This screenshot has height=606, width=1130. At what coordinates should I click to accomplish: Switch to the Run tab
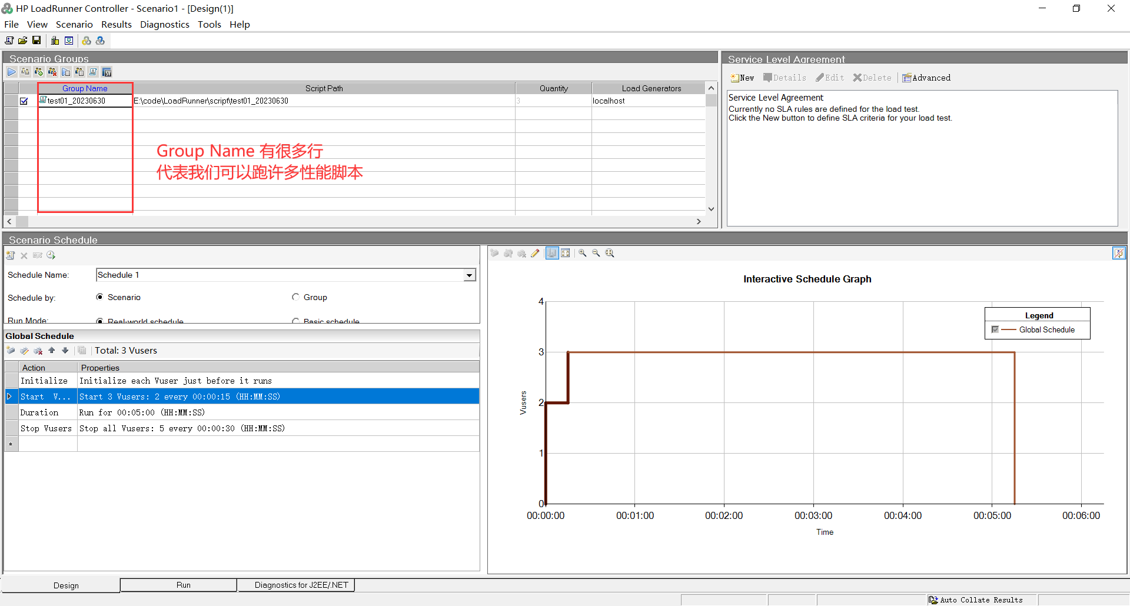(178, 585)
